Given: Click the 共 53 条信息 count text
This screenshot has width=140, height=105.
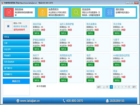Looking at the screenshot, I should tap(41, 86).
